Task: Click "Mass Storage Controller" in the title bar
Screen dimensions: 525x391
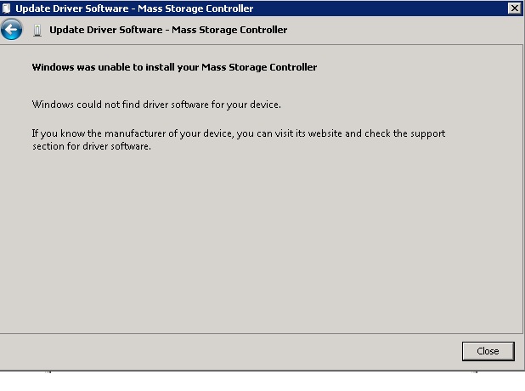Action: pos(195,8)
